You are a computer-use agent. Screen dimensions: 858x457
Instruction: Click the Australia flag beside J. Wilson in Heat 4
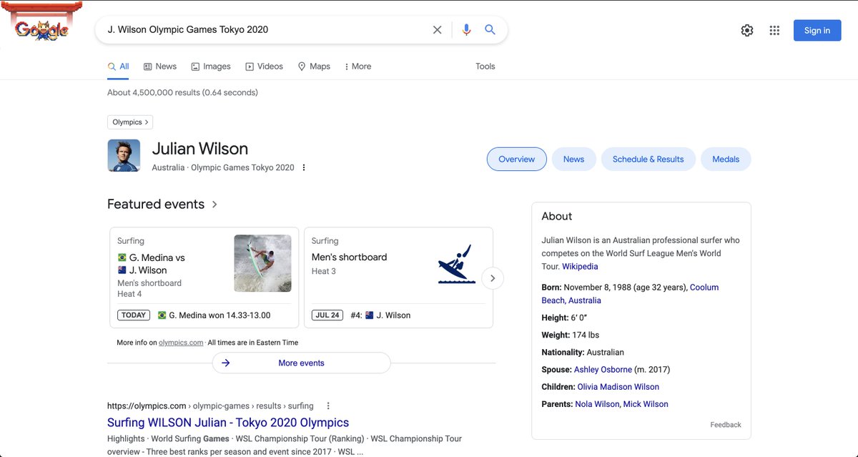(x=122, y=270)
